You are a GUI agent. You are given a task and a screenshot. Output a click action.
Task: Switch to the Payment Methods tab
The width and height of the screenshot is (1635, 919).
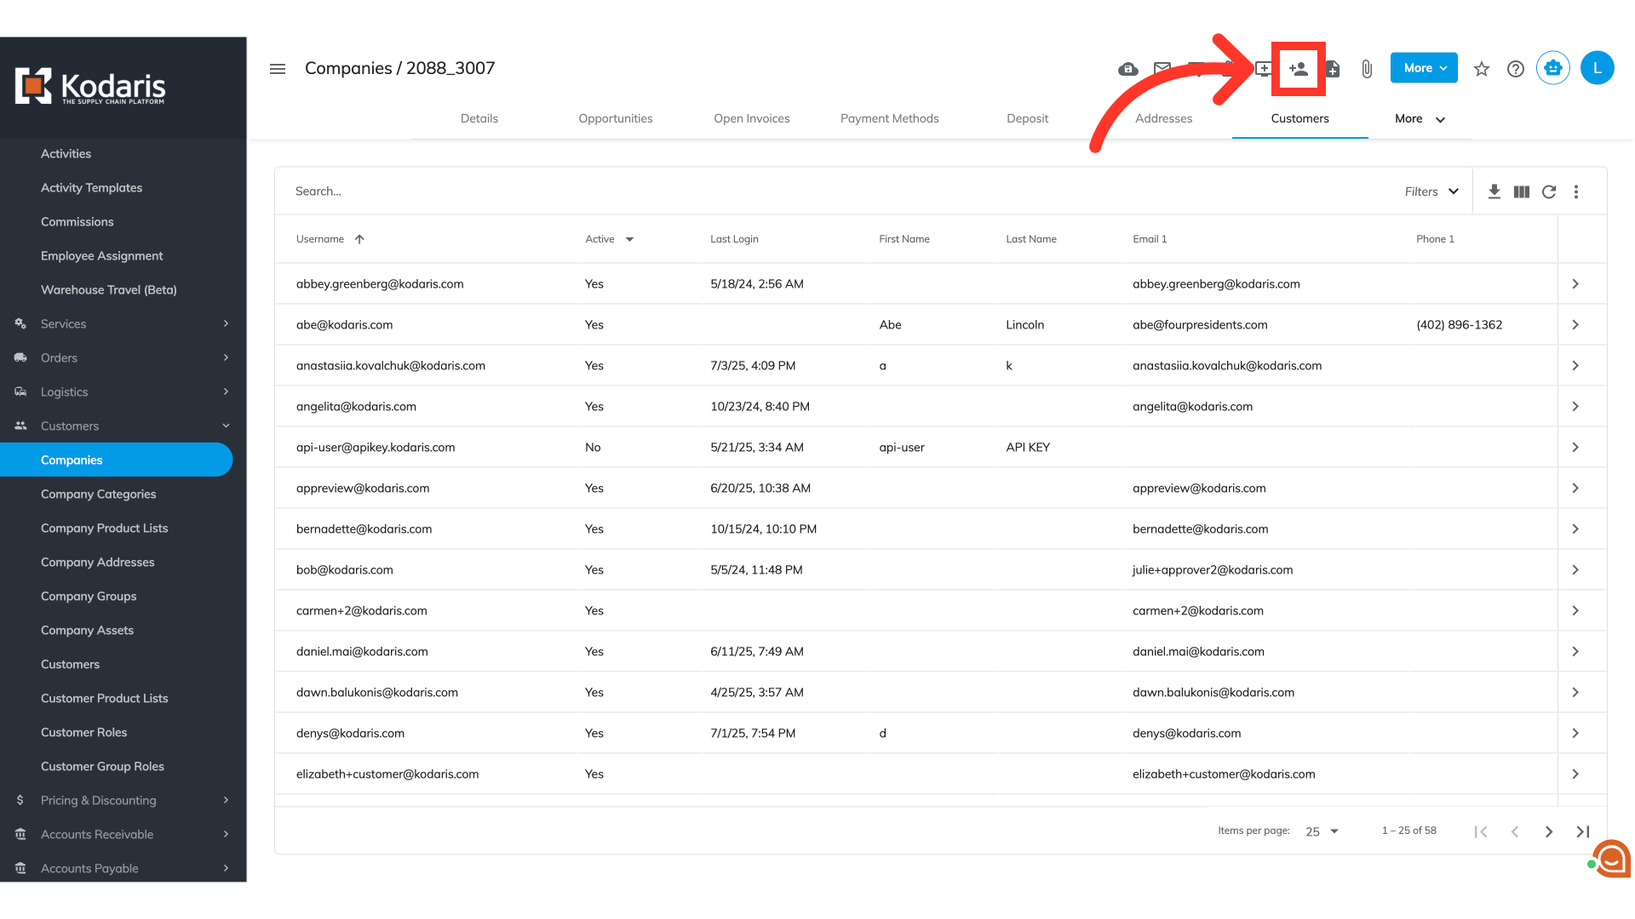click(x=889, y=118)
